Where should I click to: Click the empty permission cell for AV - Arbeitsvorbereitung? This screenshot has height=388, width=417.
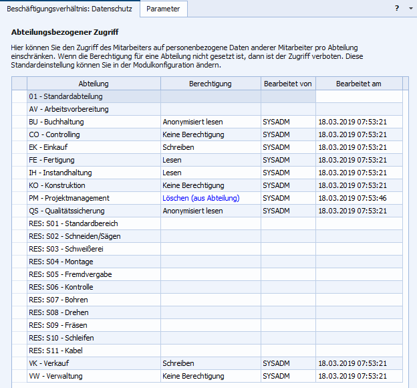(210, 110)
